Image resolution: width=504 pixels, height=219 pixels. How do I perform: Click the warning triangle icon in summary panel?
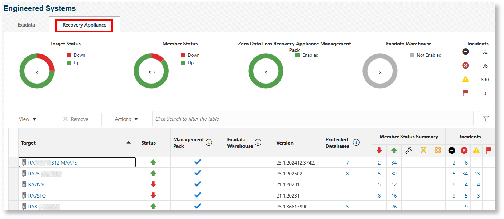[465, 79]
